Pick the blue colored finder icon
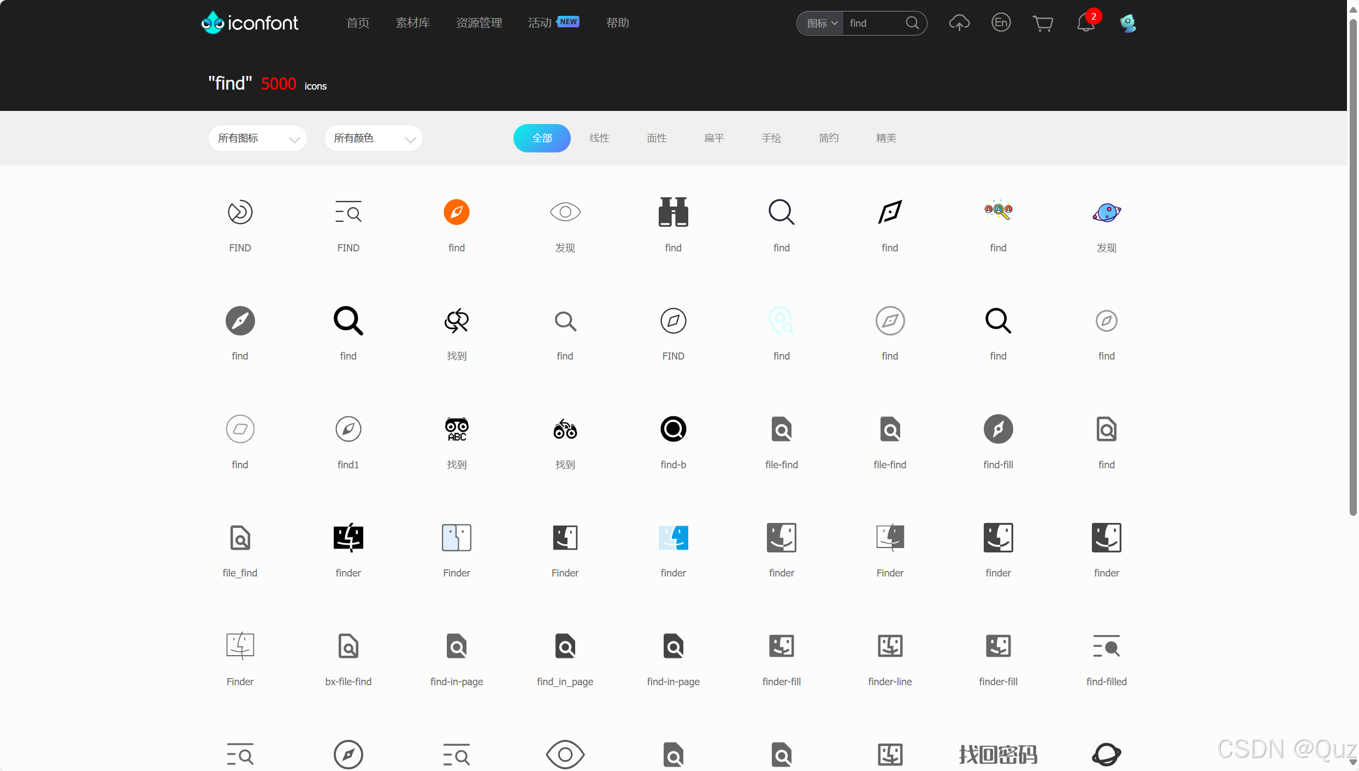Viewport: 1359px width, 771px height. [673, 538]
